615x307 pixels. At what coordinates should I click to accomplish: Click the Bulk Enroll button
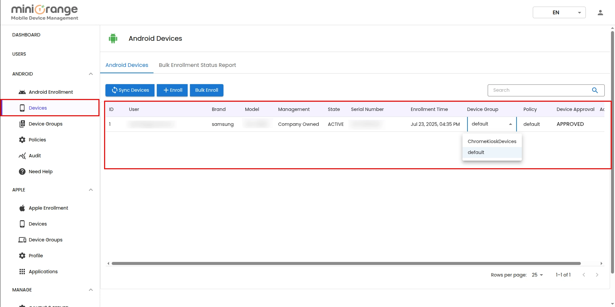point(207,90)
